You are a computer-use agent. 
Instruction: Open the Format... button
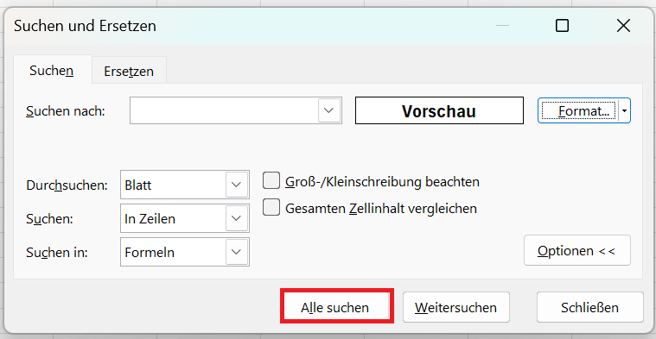(x=578, y=111)
